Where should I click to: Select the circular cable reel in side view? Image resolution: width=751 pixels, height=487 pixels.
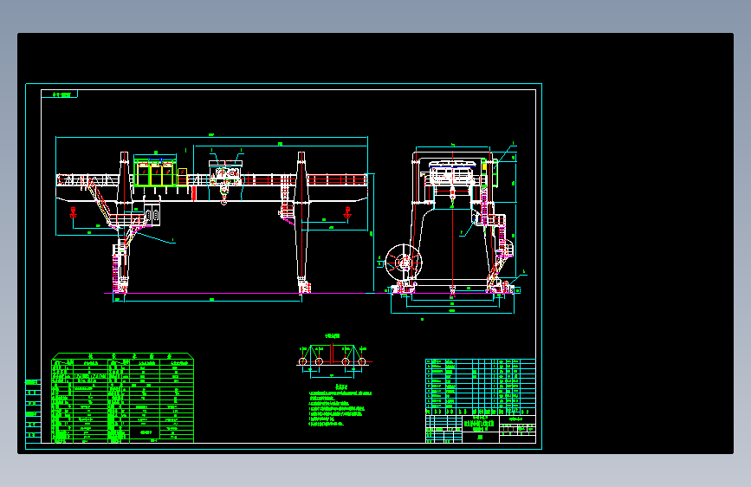tap(404, 263)
